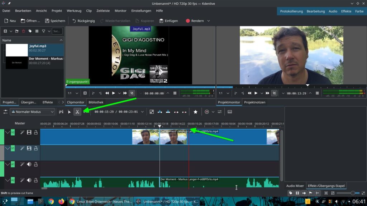Click the overwrite clip zone icon
This screenshot has width=367, height=206.
pyautogui.click(x=168, y=112)
